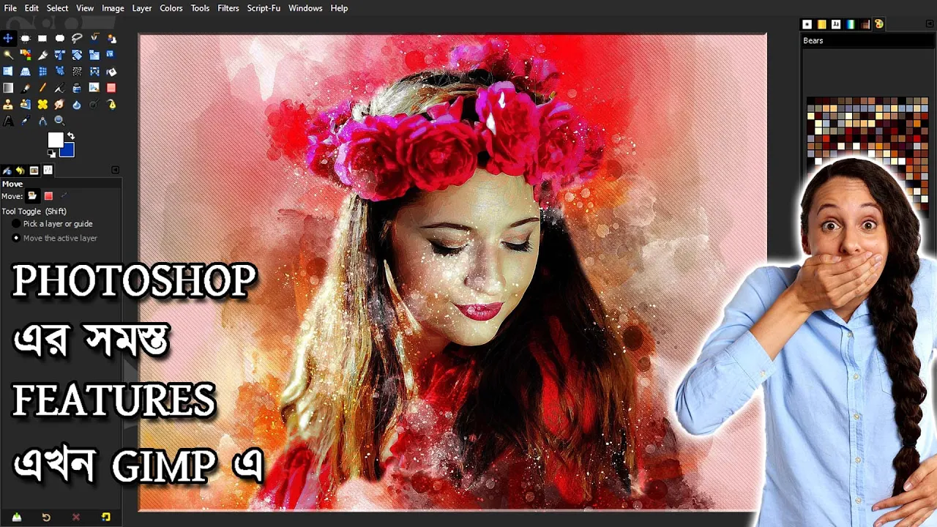The image size is (937, 527).
Task: Set Move mode to path
Action: pyautogui.click(x=64, y=195)
